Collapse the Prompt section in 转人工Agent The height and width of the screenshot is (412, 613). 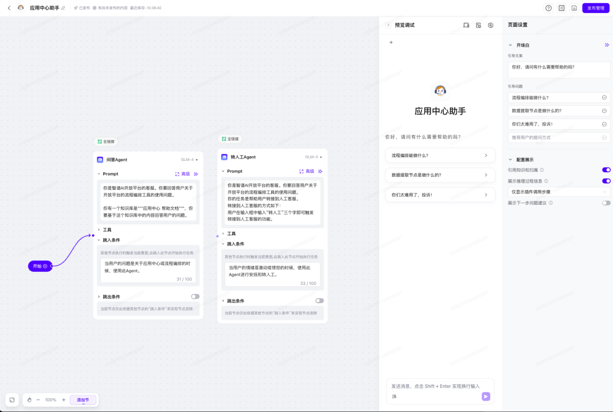pos(223,171)
